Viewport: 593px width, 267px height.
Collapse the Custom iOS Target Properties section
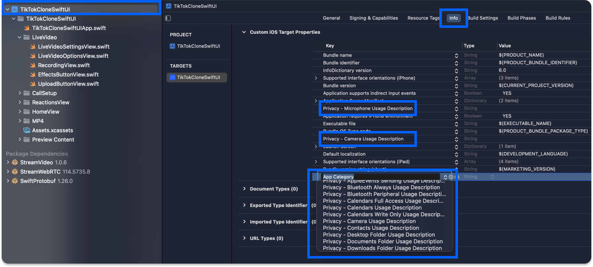click(x=243, y=32)
